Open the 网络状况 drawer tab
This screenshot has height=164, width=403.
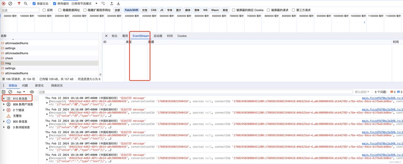pos(57,86)
